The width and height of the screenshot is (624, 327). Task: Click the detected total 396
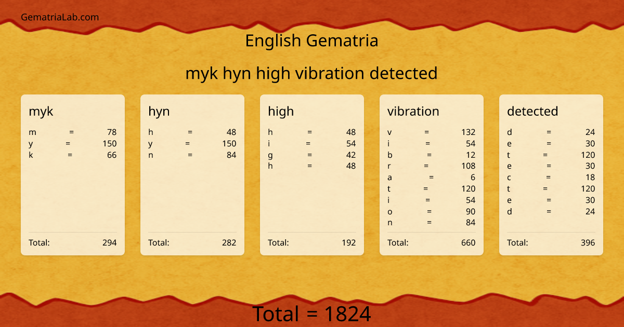coord(588,242)
